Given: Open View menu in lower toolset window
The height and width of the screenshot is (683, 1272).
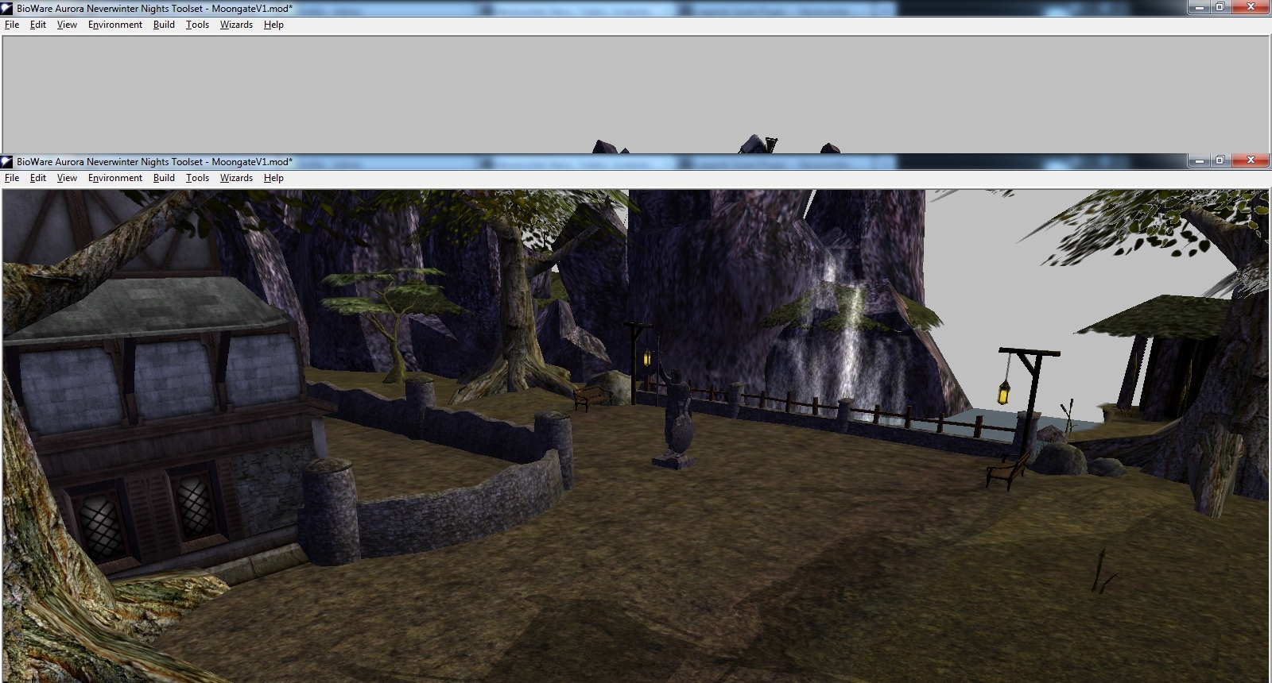Looking at the screenshot, I should point(67,178).
